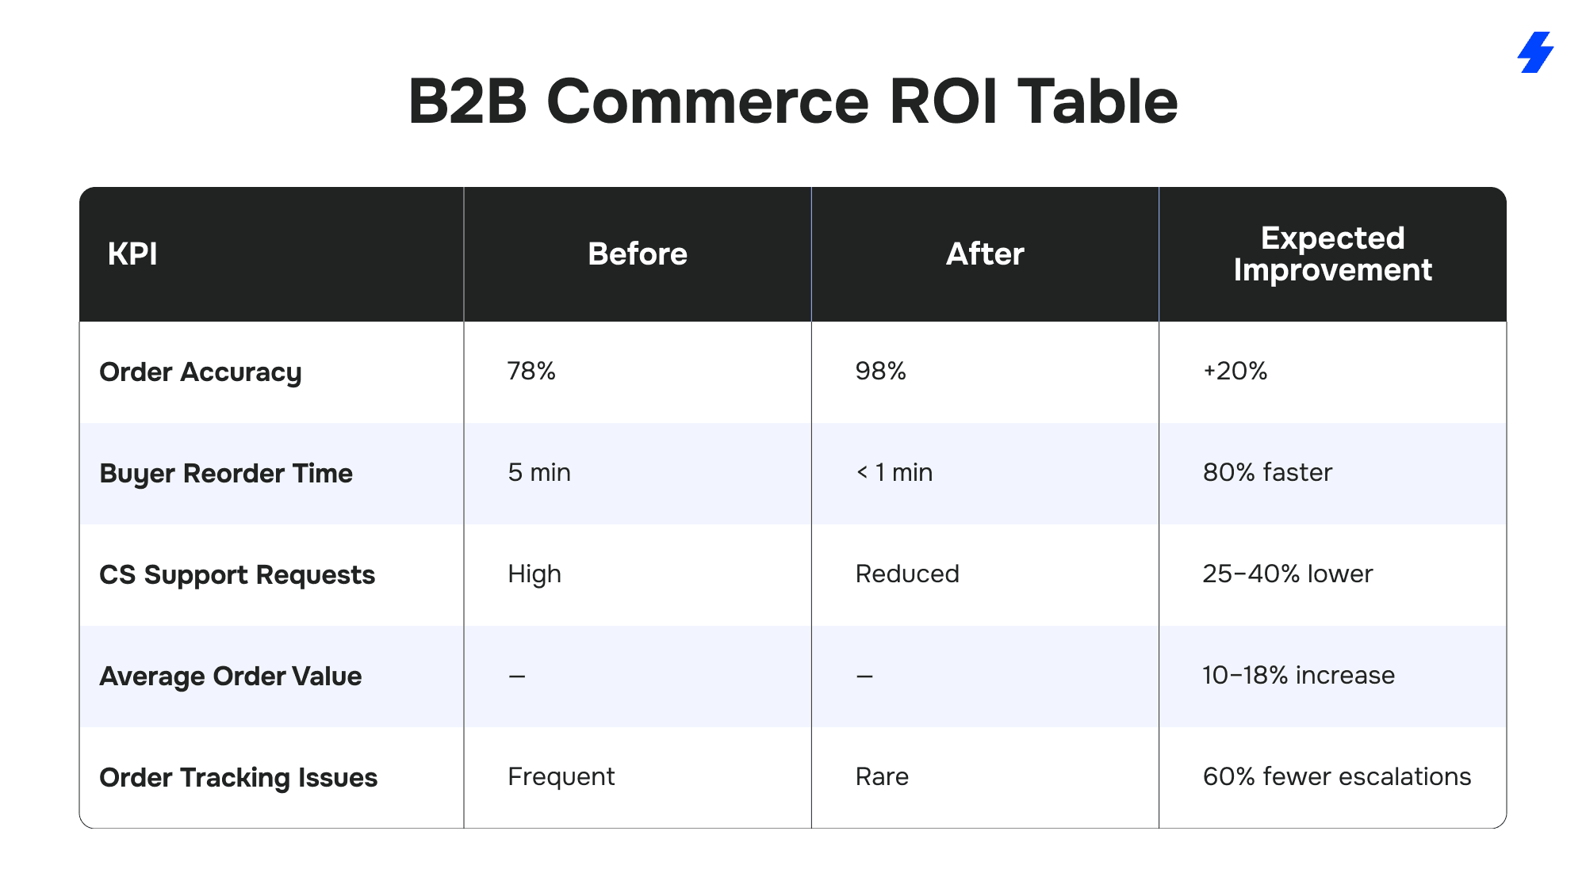Screen dimensions: 1586x892
Task: Click the 25–40% lower cell
Action: click(x=1287, y=574)
